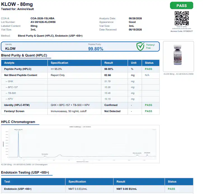Click the Method description line text
This screenshot has width=203, height=194.
50,36
